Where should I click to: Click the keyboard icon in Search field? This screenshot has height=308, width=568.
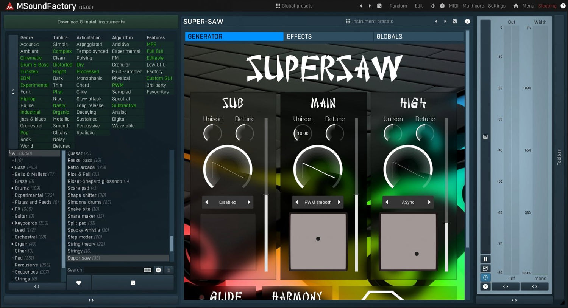148,270
